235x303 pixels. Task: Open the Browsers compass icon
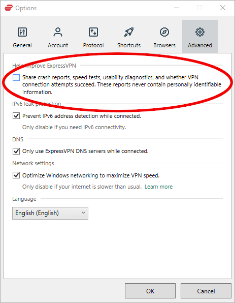pyautogui.click(x=164, y=32)
